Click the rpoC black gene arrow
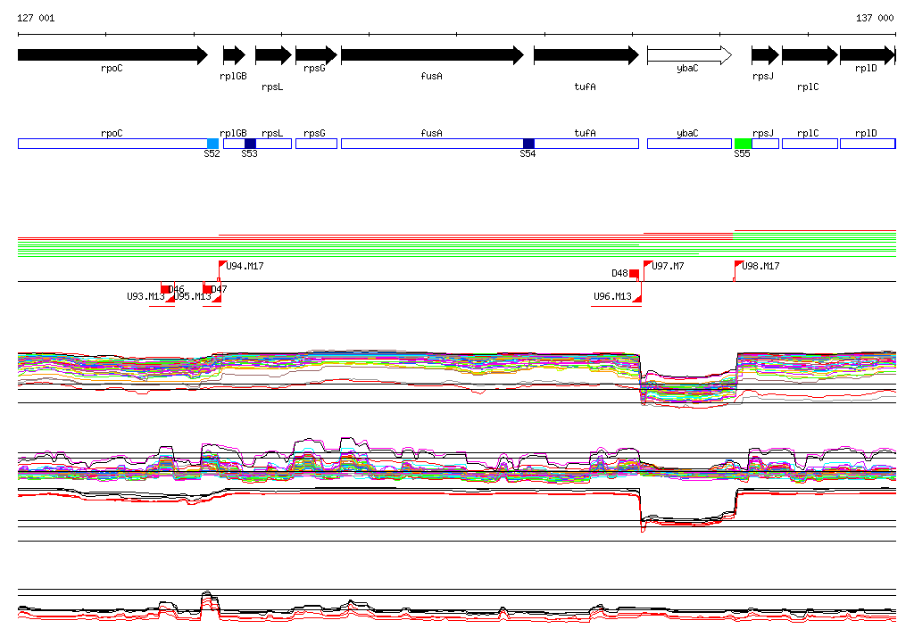914x637 pixels. tap(112, 55)
